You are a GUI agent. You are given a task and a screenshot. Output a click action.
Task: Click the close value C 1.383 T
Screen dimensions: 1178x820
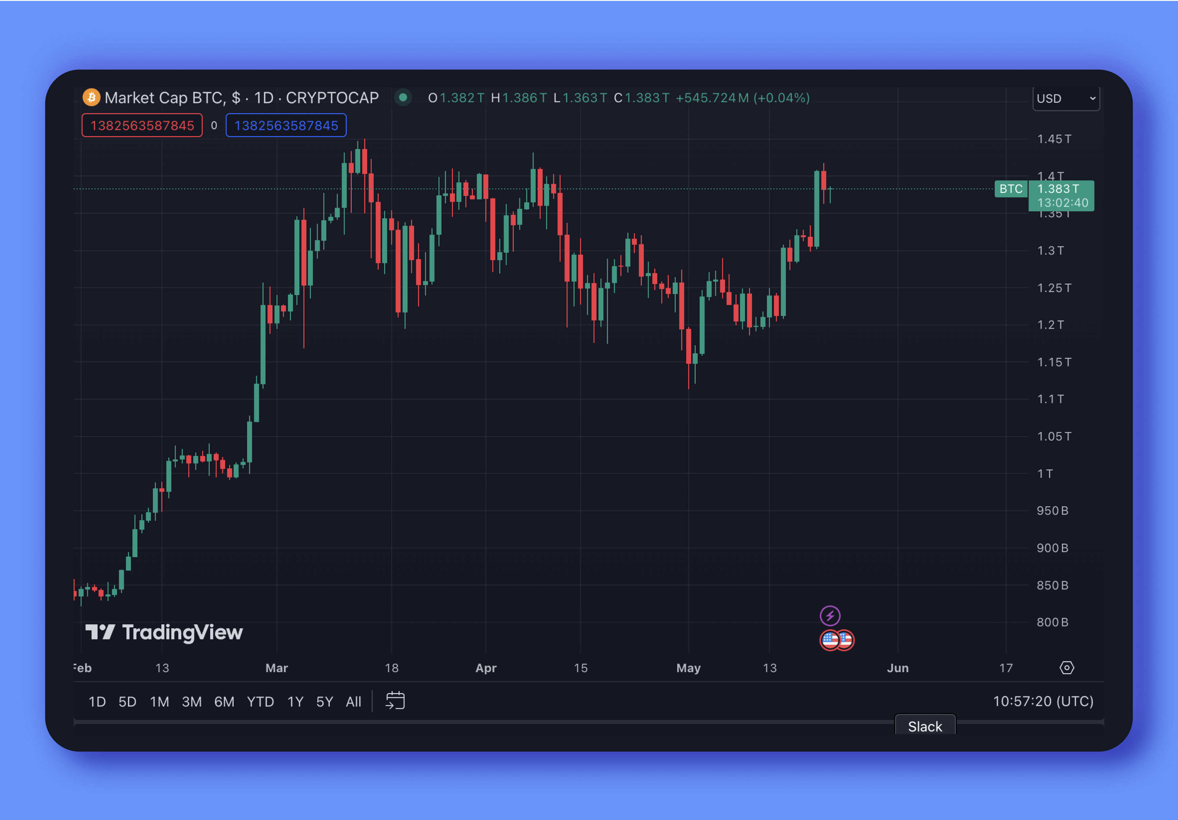(x=642, y=97)
